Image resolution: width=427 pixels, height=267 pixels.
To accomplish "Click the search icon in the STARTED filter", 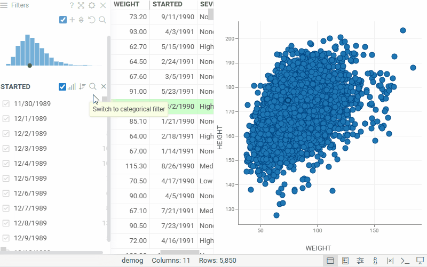I will click(x=93, y=86).
